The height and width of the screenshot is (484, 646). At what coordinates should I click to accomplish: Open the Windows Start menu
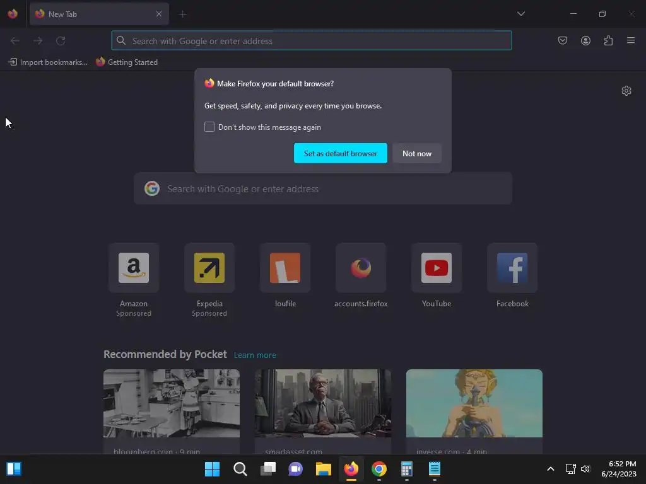click(212, 469)
